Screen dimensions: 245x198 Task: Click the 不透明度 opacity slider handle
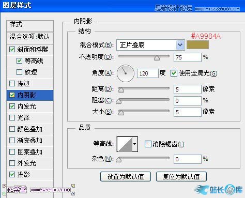(157, 58)
